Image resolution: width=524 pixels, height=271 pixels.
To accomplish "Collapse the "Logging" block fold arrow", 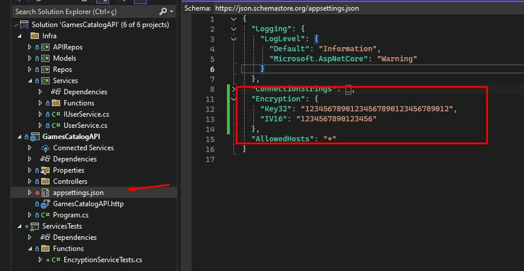I will pos(234,29).
